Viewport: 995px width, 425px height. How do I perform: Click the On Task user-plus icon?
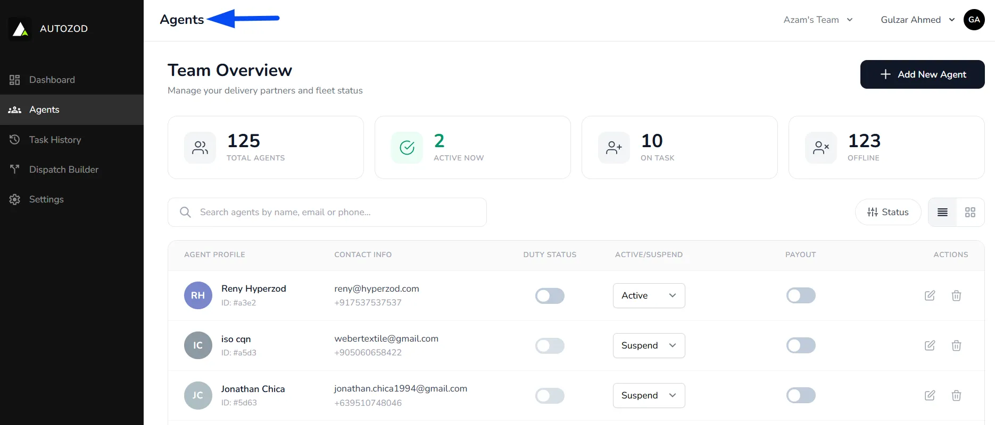click(x=614, y=148)
